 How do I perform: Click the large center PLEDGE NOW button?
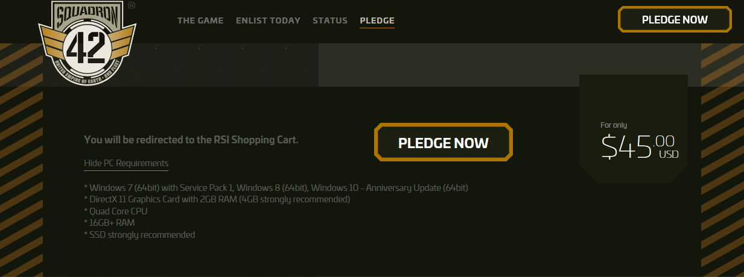[x=444, y=143]
